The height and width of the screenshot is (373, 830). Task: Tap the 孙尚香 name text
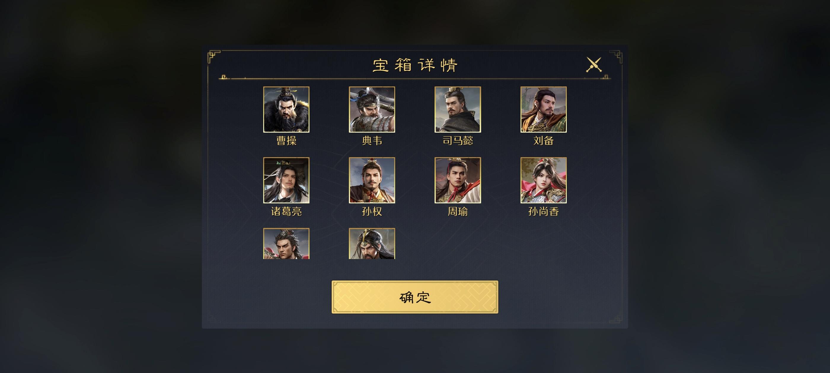(x=544, y=211)
